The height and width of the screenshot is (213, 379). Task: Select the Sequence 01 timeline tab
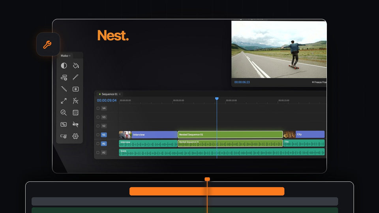point(109,94)
